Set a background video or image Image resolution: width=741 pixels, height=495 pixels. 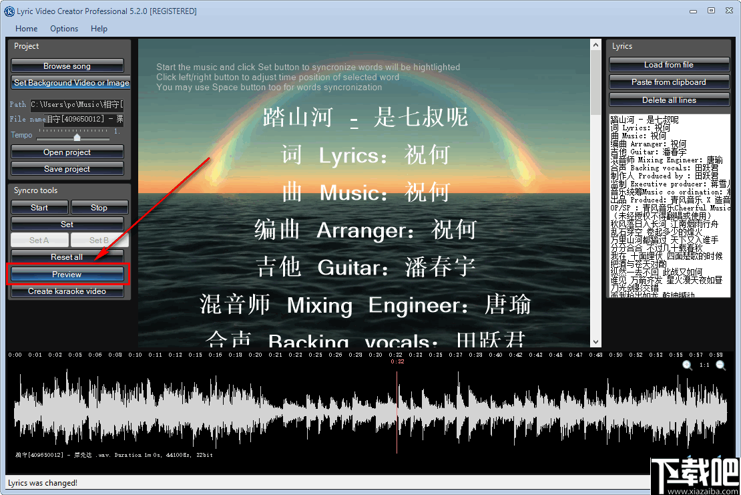tap(71, 82)
